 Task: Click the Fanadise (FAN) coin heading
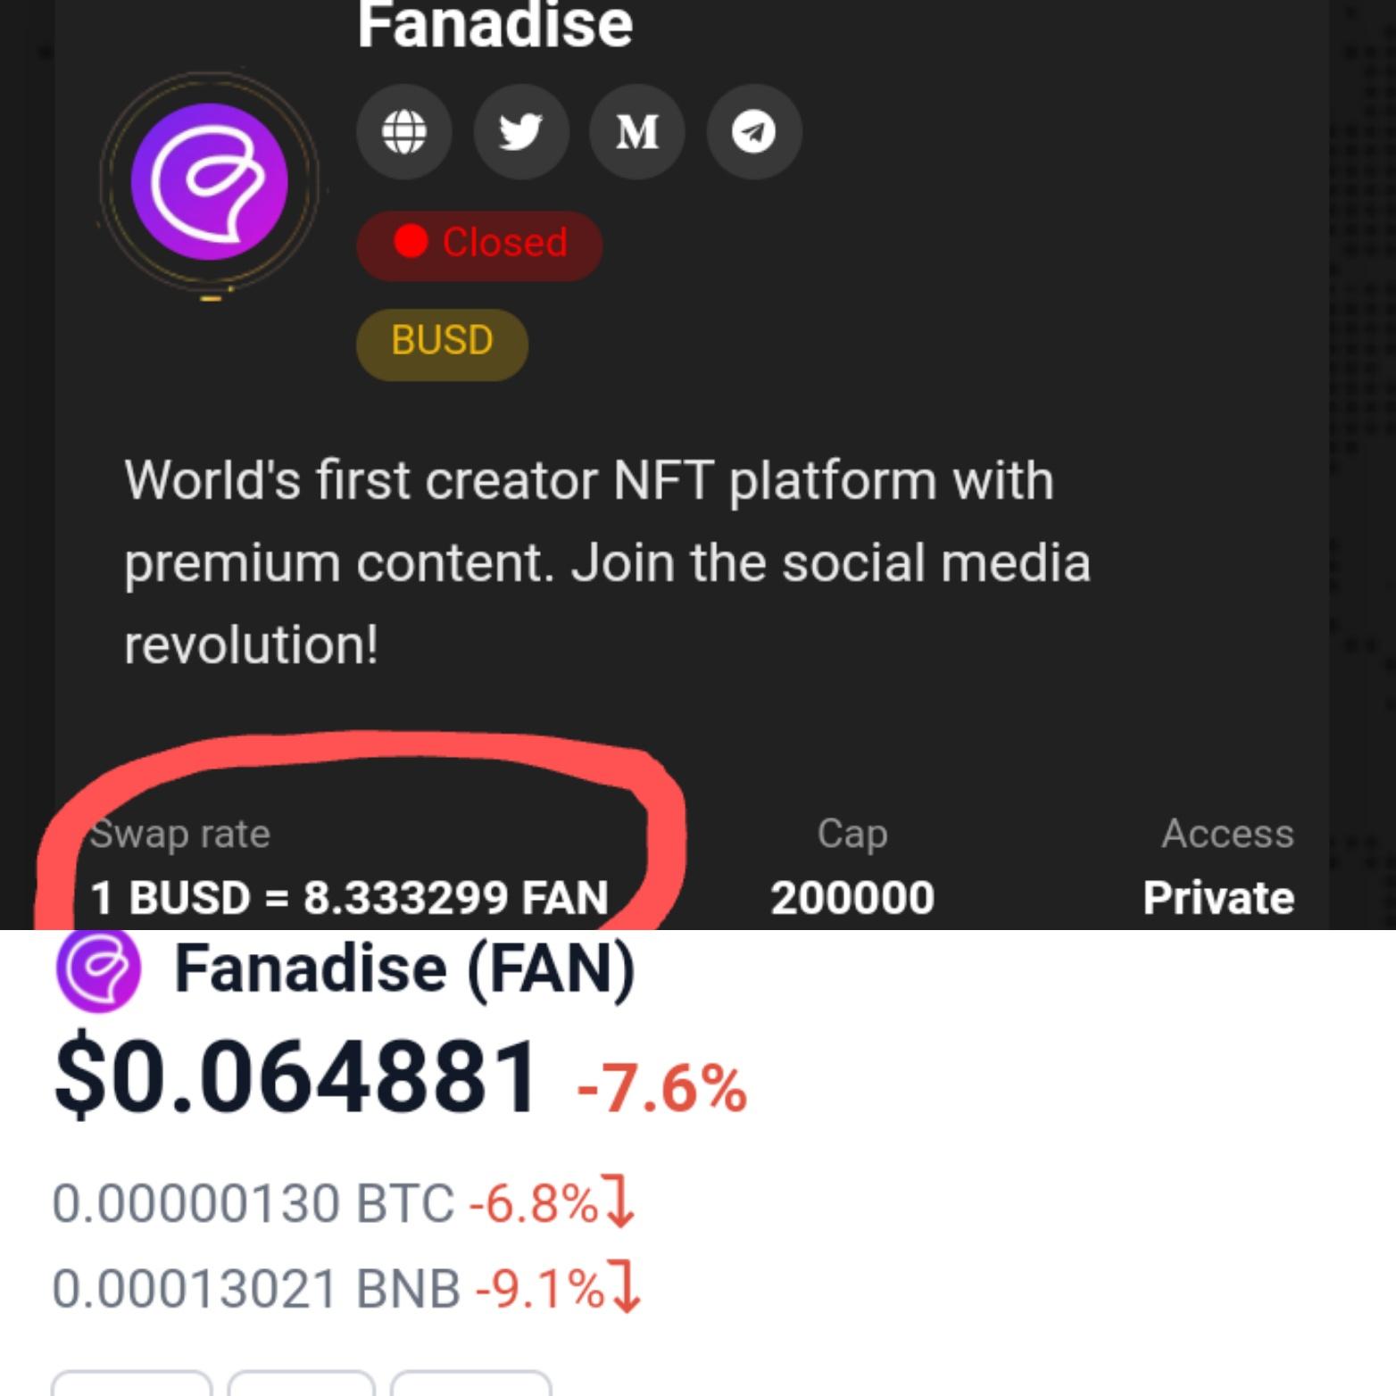click(x=404, y=968)
